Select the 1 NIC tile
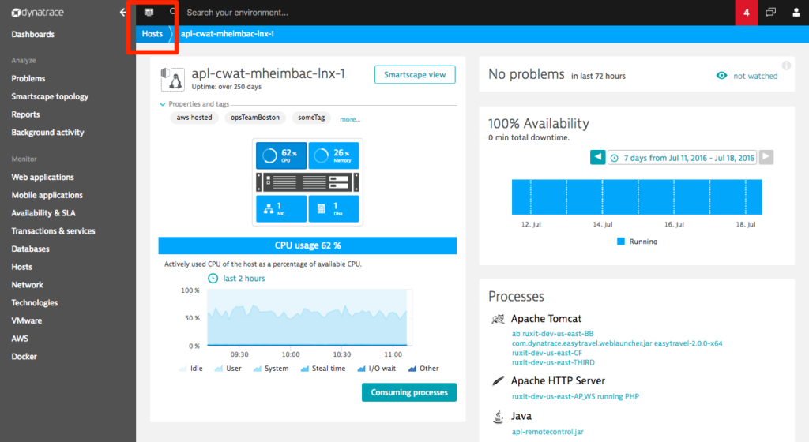This screenshot has height=442, width=809. [281, 208]
